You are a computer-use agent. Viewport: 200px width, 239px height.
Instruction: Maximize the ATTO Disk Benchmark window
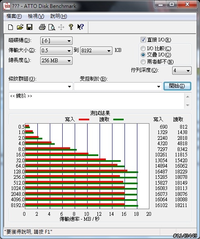coord(171,5)
